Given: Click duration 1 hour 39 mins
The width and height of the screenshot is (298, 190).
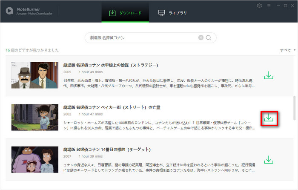Looking at the screenshot, I should click(x=91, y=156).
